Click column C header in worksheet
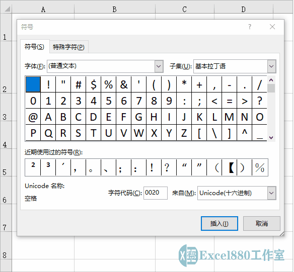Image resolution: width=294 pixels, height=272 pixels. tap(184, 9)
